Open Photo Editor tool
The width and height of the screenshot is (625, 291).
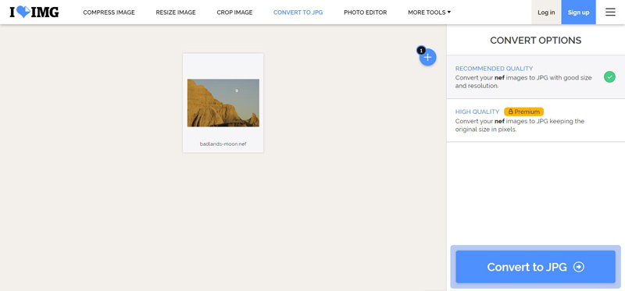point(366,12)
